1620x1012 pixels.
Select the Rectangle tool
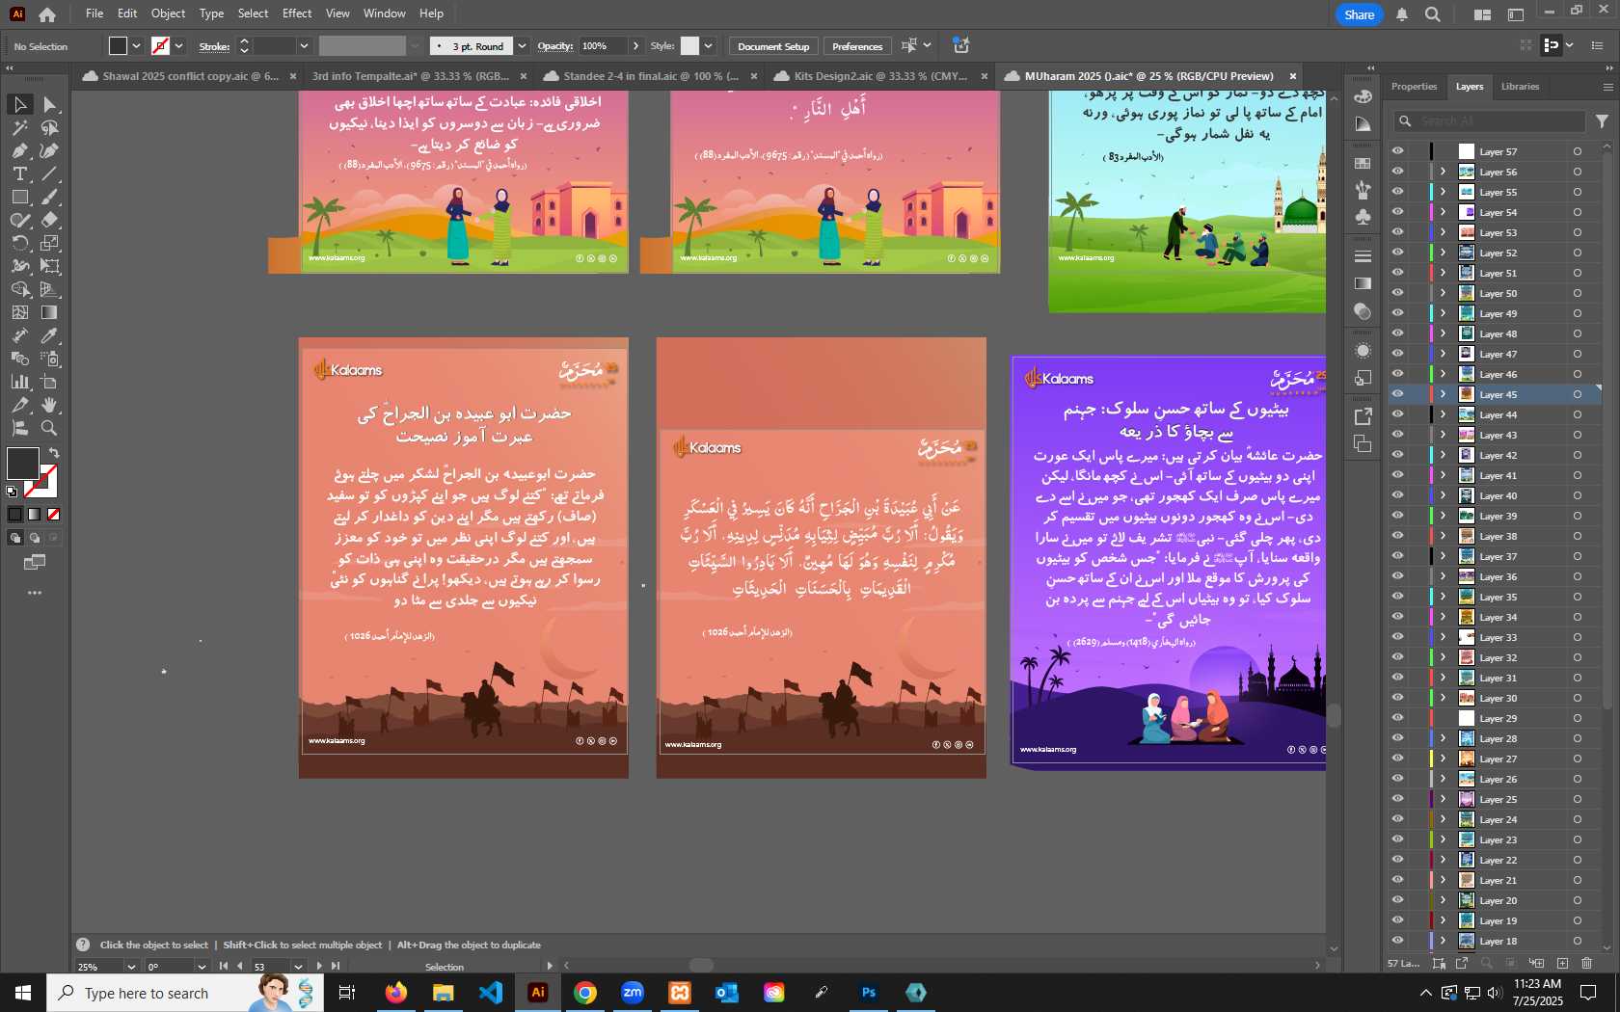point(19,197)
